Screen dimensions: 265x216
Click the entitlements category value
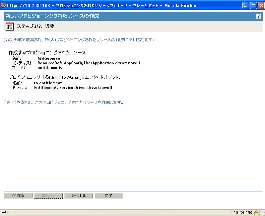(50, 68)
